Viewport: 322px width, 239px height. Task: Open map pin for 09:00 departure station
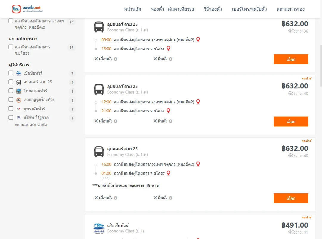click(x=198, y=39)
